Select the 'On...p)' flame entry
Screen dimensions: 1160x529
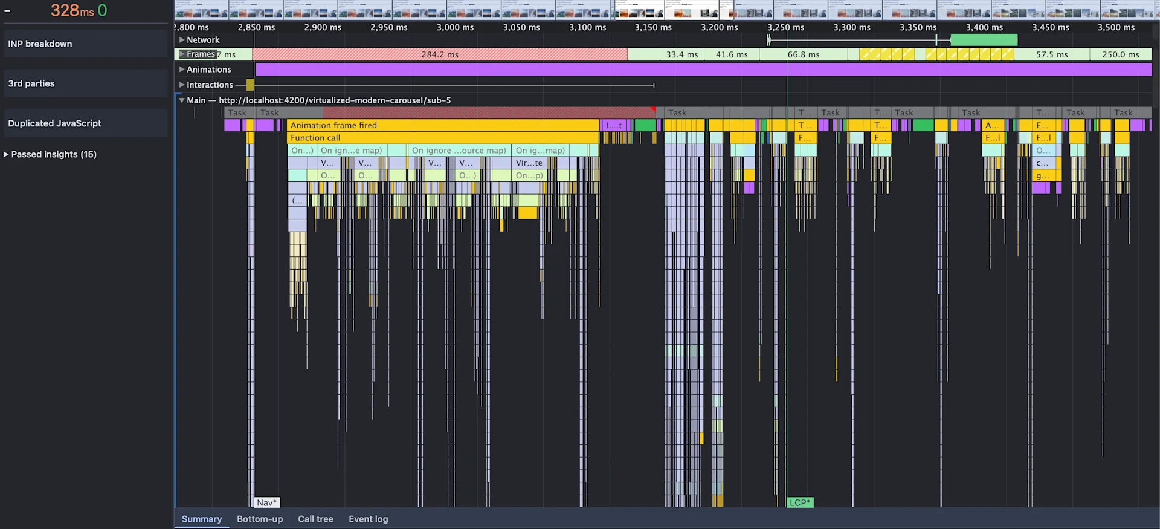(x=529, y=175)
